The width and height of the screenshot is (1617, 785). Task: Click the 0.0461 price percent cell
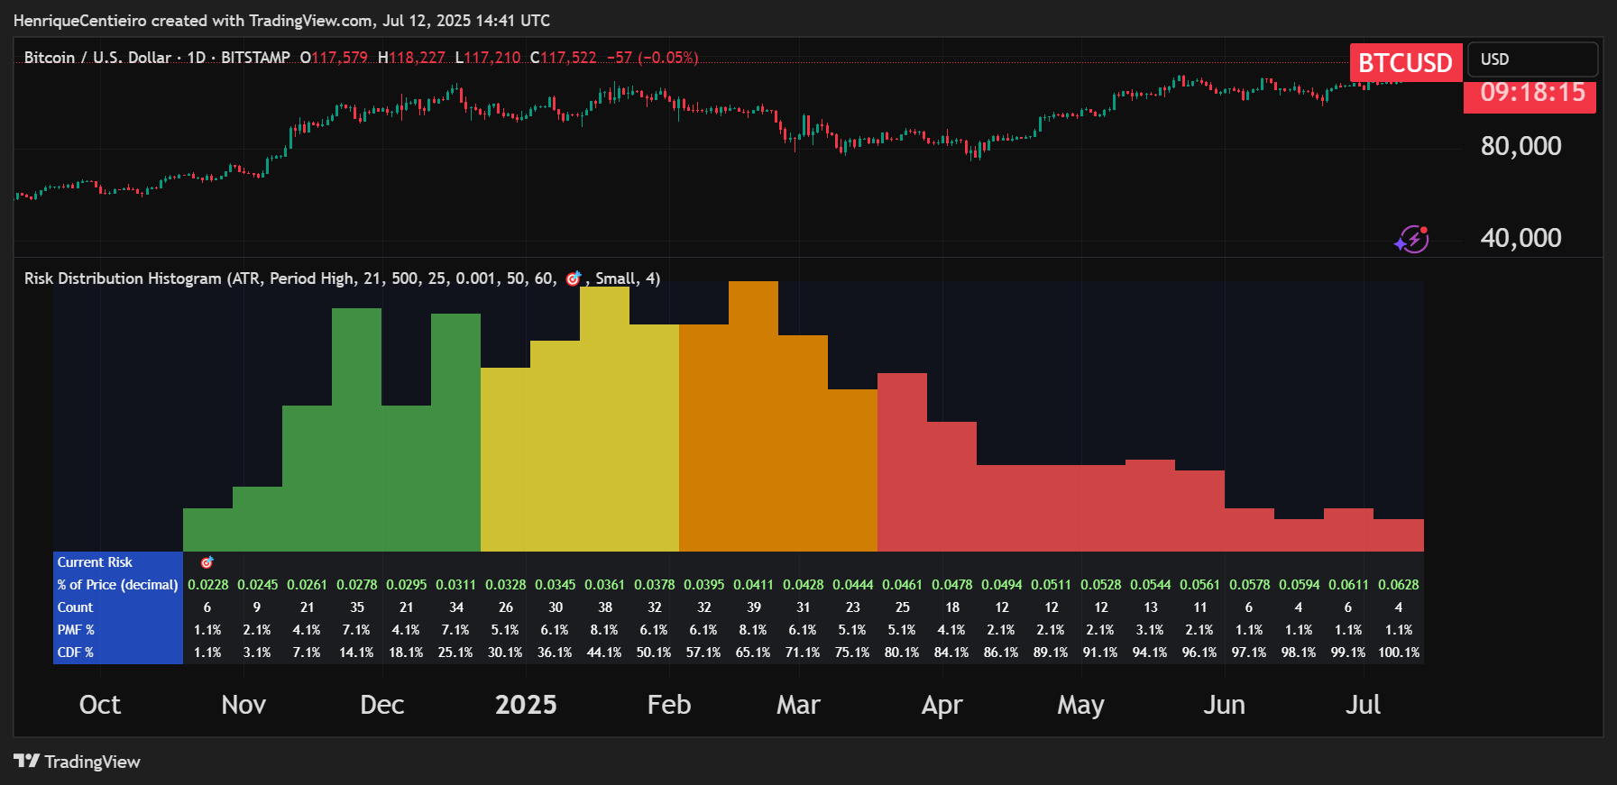coord(902,585)
